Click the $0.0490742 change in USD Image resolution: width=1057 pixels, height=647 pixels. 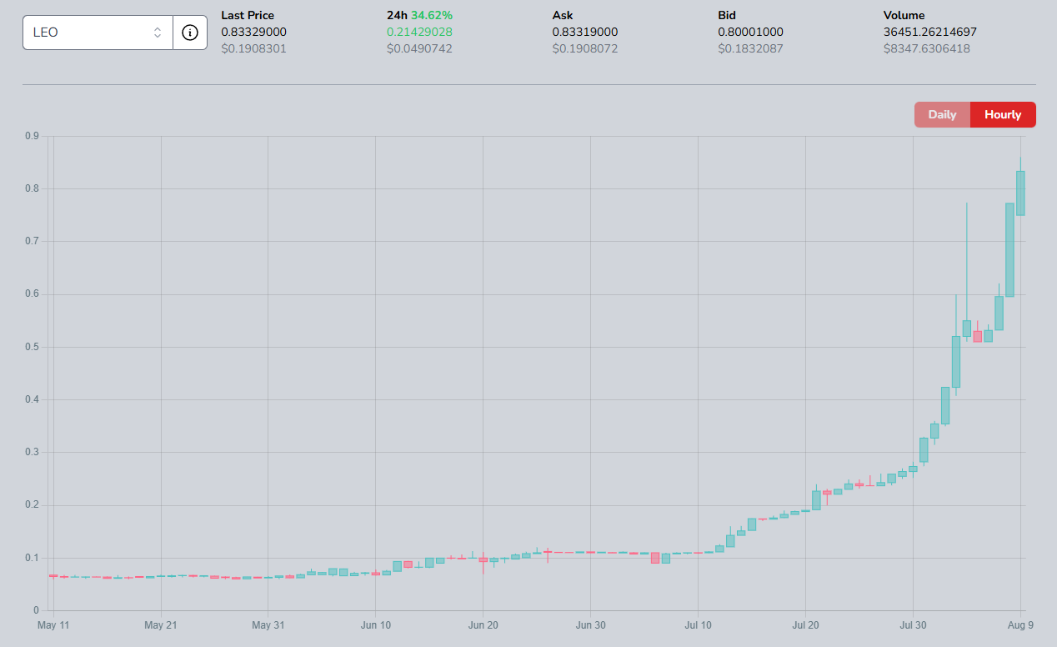[418, 48]
